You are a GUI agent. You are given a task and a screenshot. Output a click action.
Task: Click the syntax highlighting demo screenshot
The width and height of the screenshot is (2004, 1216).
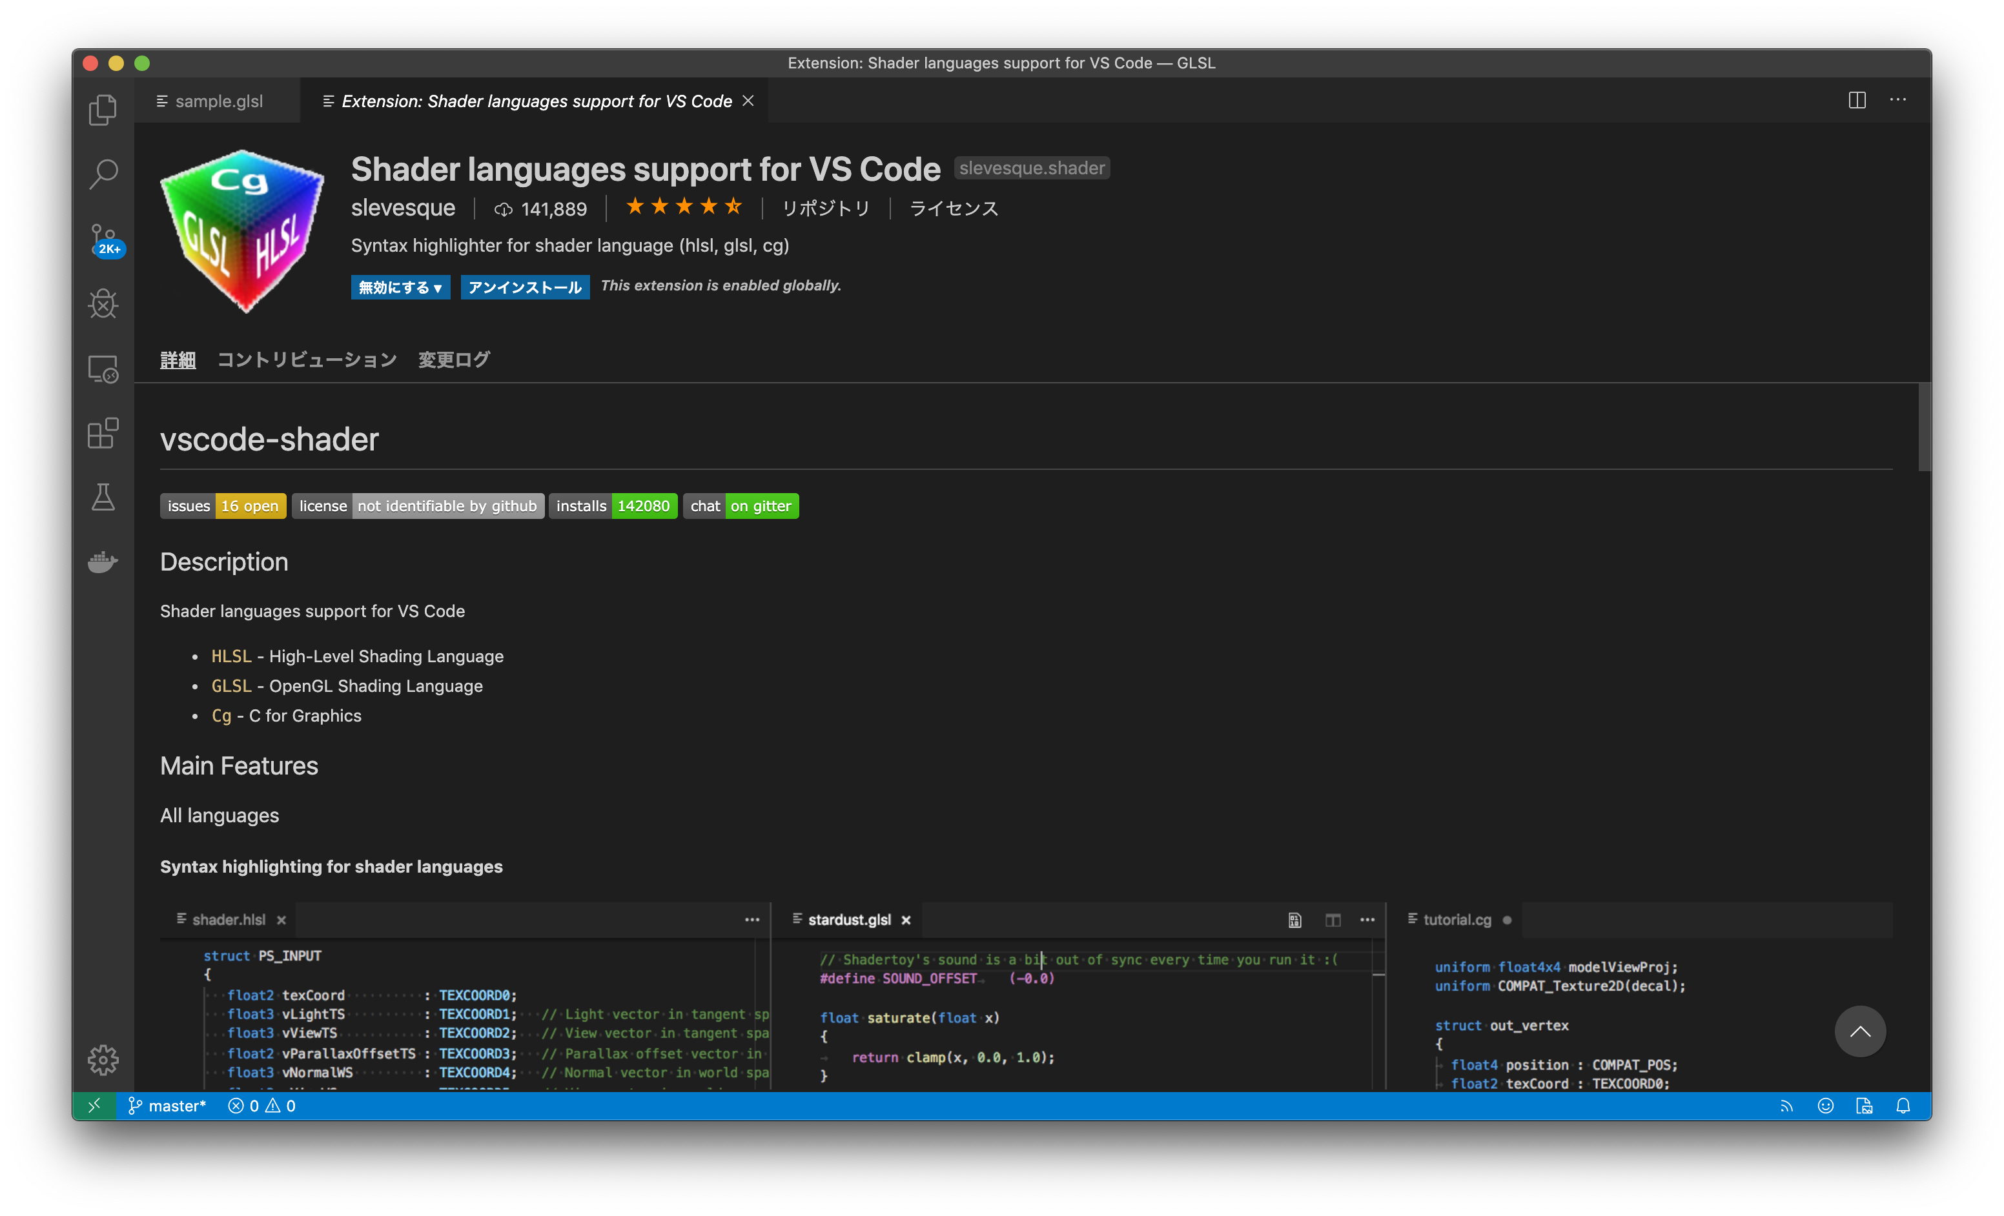pyautogui.click(x=1027, y=997)
